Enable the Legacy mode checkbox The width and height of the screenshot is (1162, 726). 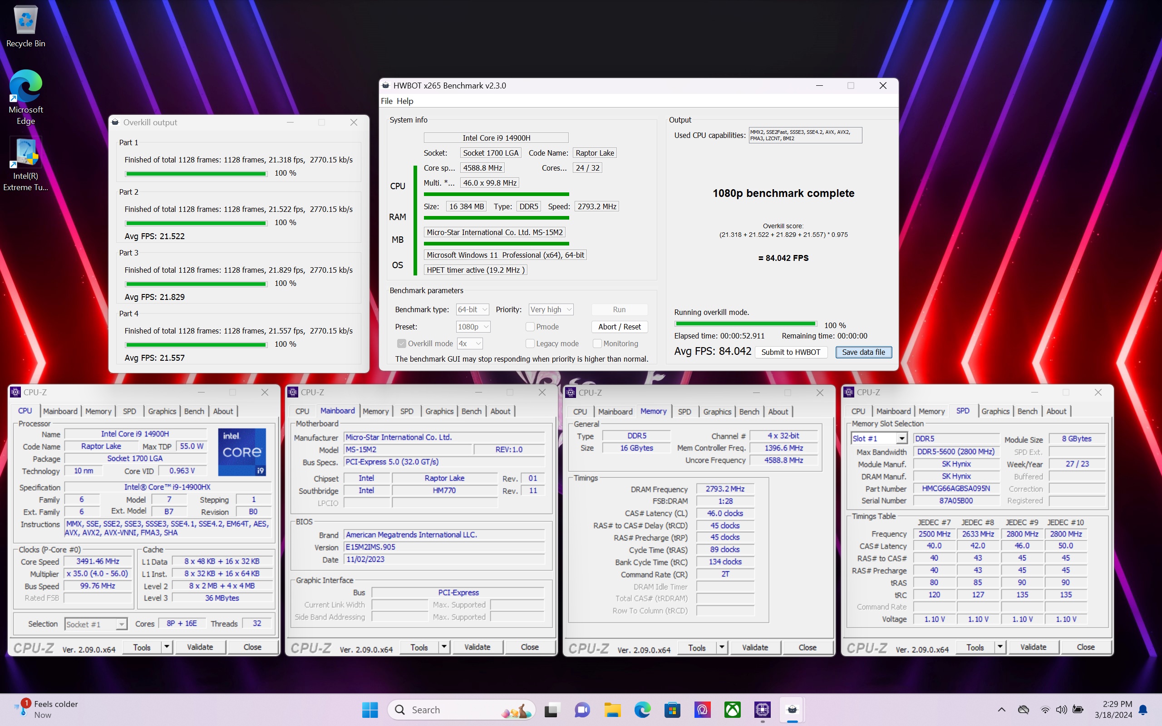530,344
